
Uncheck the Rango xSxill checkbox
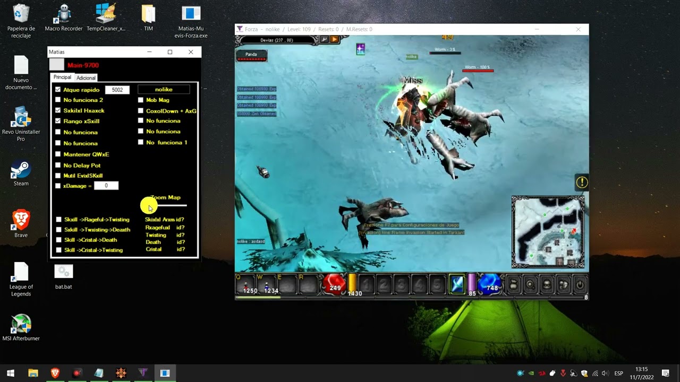point(58,121)
